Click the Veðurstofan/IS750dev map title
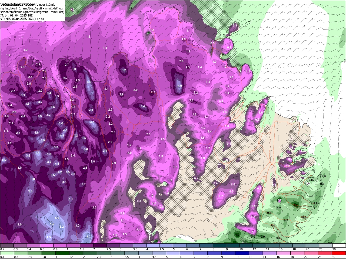The image size is (346, 259). pyautogui.click(x=18, y=4)
